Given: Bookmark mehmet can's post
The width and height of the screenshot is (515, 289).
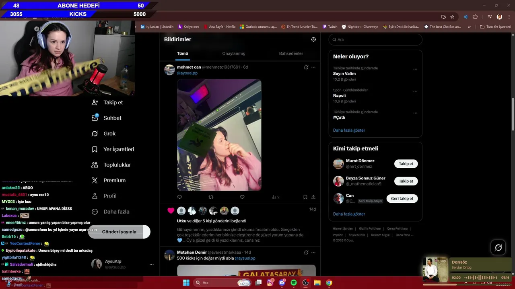Looking at the screenshot, I should (305, 197).
